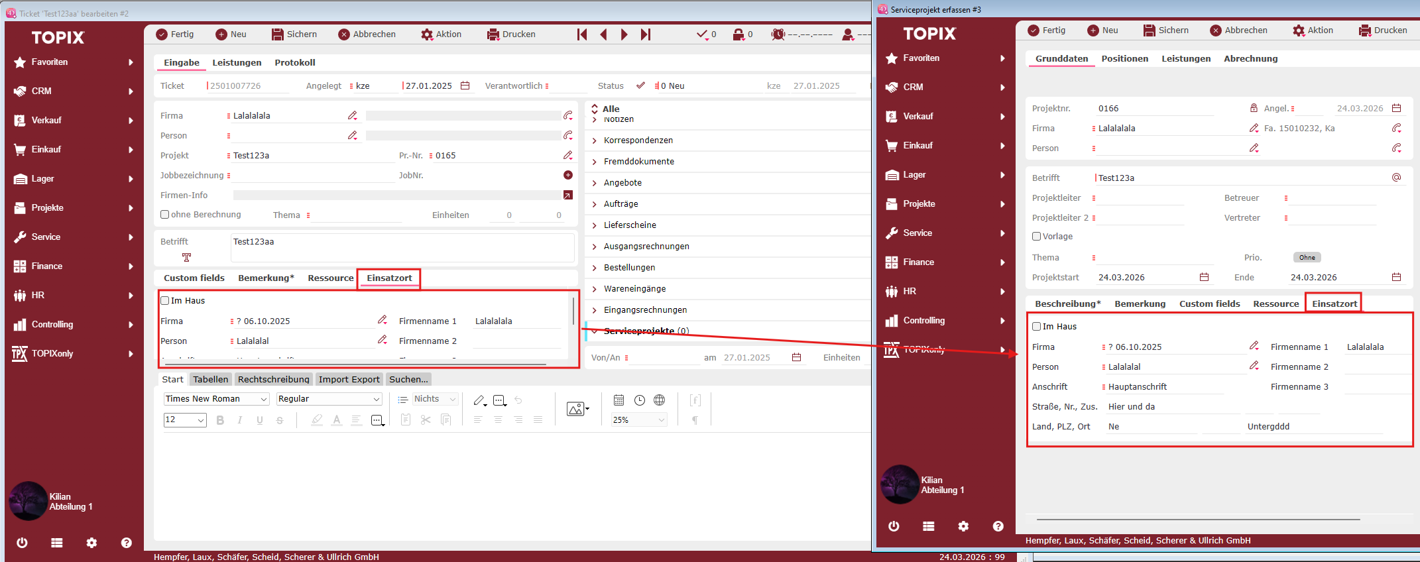Open the alarm clock reminder in toolbar
The height and width of the screenshot is (562, 1420).
(x=778, y=34)
